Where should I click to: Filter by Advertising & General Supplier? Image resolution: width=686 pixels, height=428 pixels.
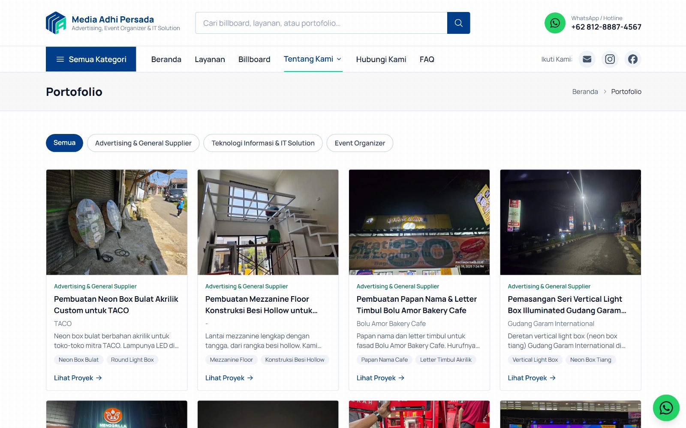coord(143,143)
